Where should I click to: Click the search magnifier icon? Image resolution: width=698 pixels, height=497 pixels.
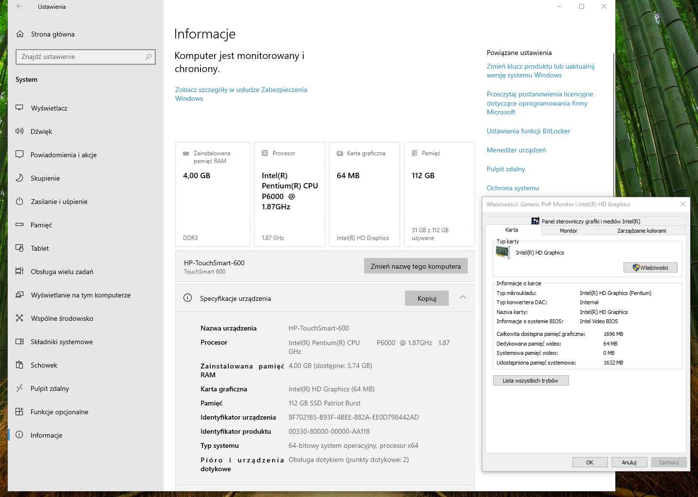point(148,57)
